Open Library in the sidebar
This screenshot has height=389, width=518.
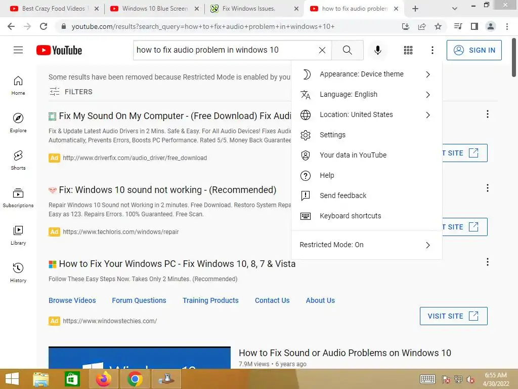[x=18, y=235]
